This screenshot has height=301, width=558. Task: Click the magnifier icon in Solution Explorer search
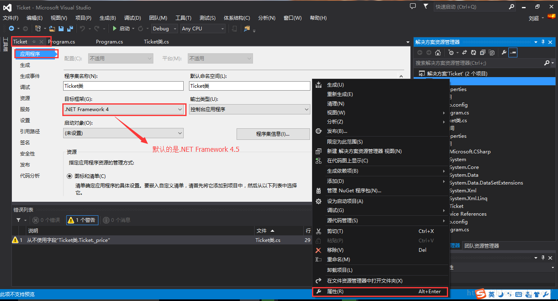(547, 63)
